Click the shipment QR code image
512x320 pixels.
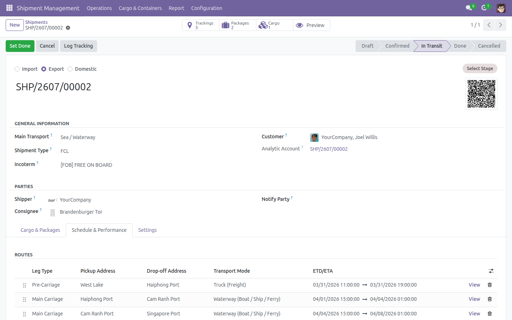tap(481, 94)
